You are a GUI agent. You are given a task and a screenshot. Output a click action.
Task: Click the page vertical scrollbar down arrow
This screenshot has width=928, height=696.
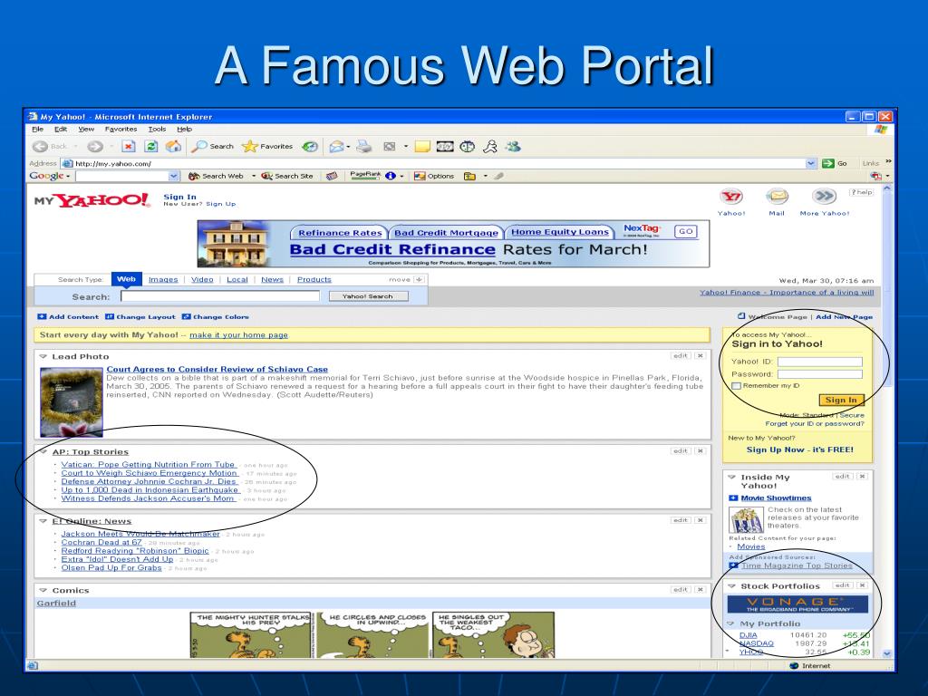[886, 653]
